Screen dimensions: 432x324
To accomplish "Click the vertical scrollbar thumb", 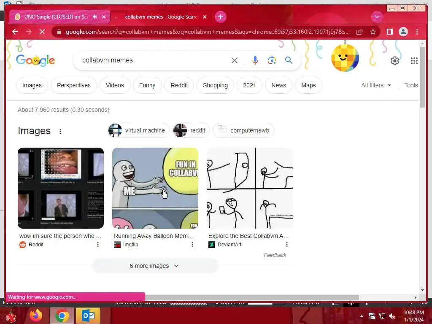I will 423,77.
